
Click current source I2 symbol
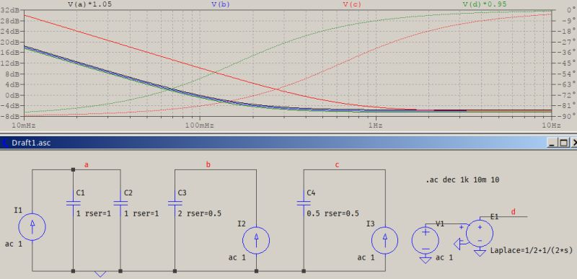click(256, 240)
